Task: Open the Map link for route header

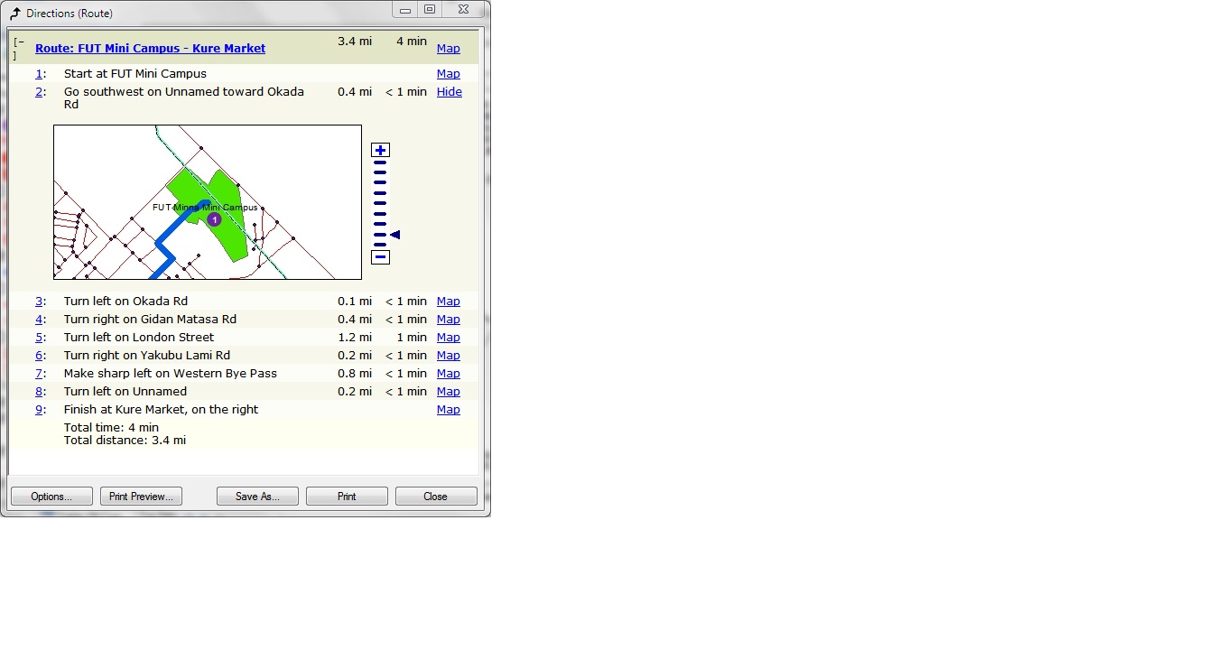Action: coord(448,49)
